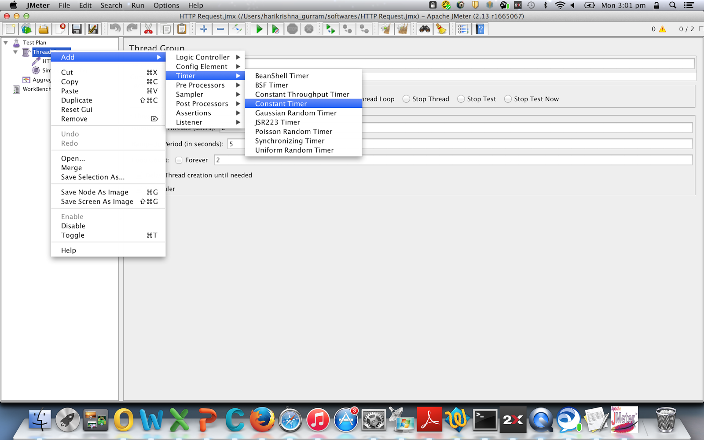Undo the last change with the undo arrow
The width and height of the screenshot is (704, 440).
pos(115,29)
